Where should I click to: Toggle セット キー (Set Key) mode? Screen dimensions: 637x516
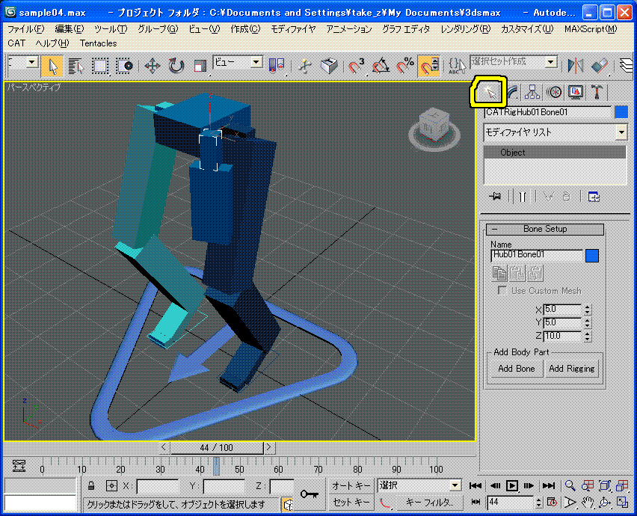pyautogui.click(x=351, y=503)
